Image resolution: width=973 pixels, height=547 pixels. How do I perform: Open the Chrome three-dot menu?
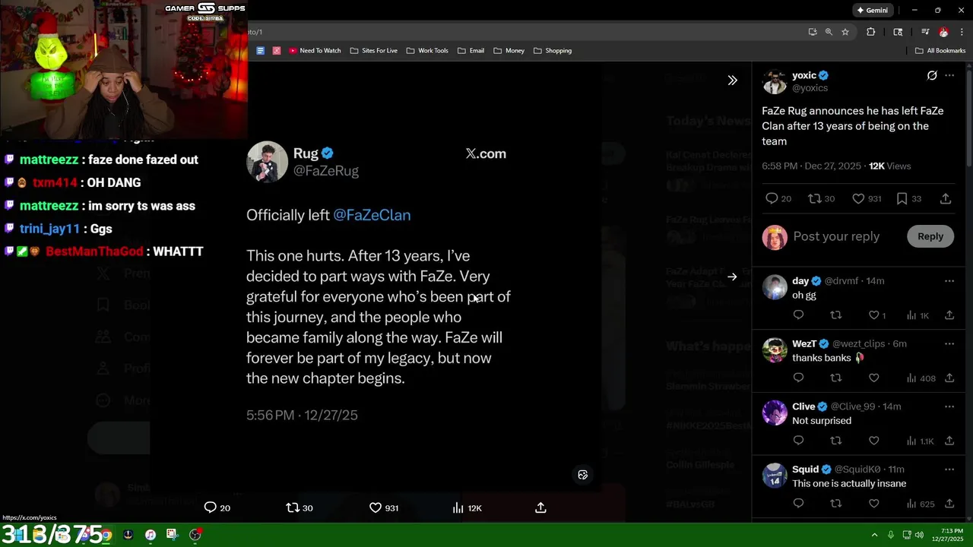962,32
